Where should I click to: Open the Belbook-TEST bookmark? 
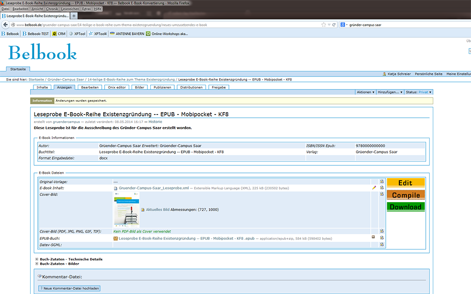(36, 33)
